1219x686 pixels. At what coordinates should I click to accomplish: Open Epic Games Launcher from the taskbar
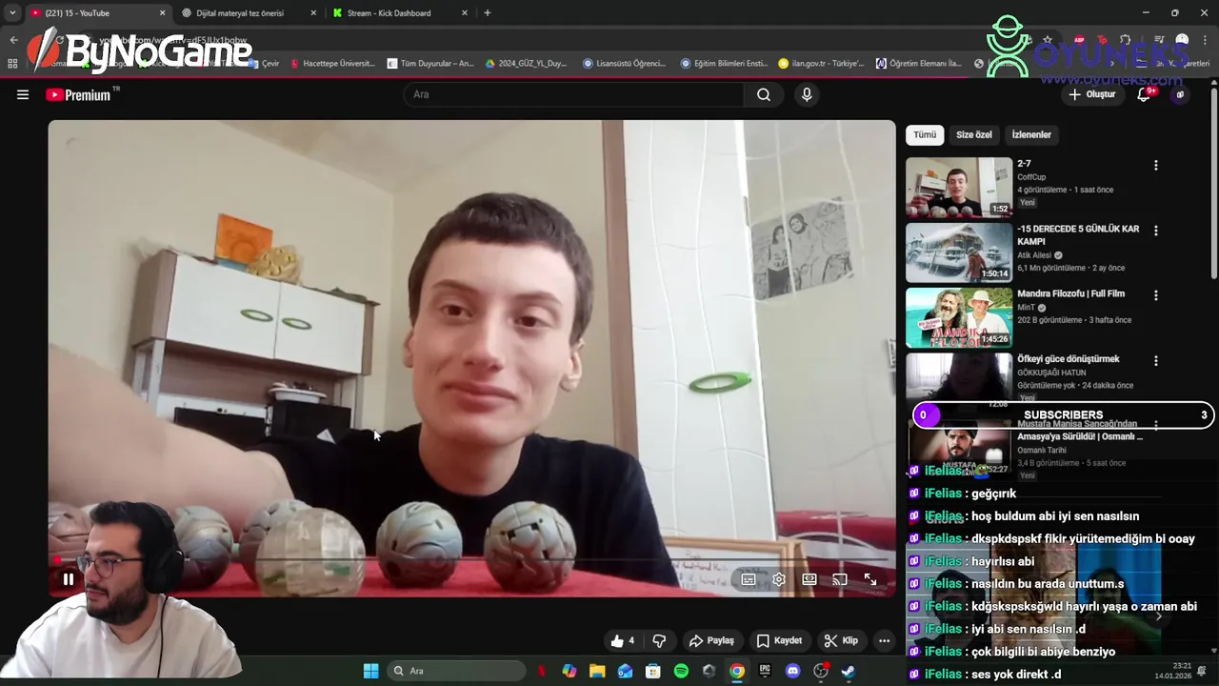coord(765,671)
